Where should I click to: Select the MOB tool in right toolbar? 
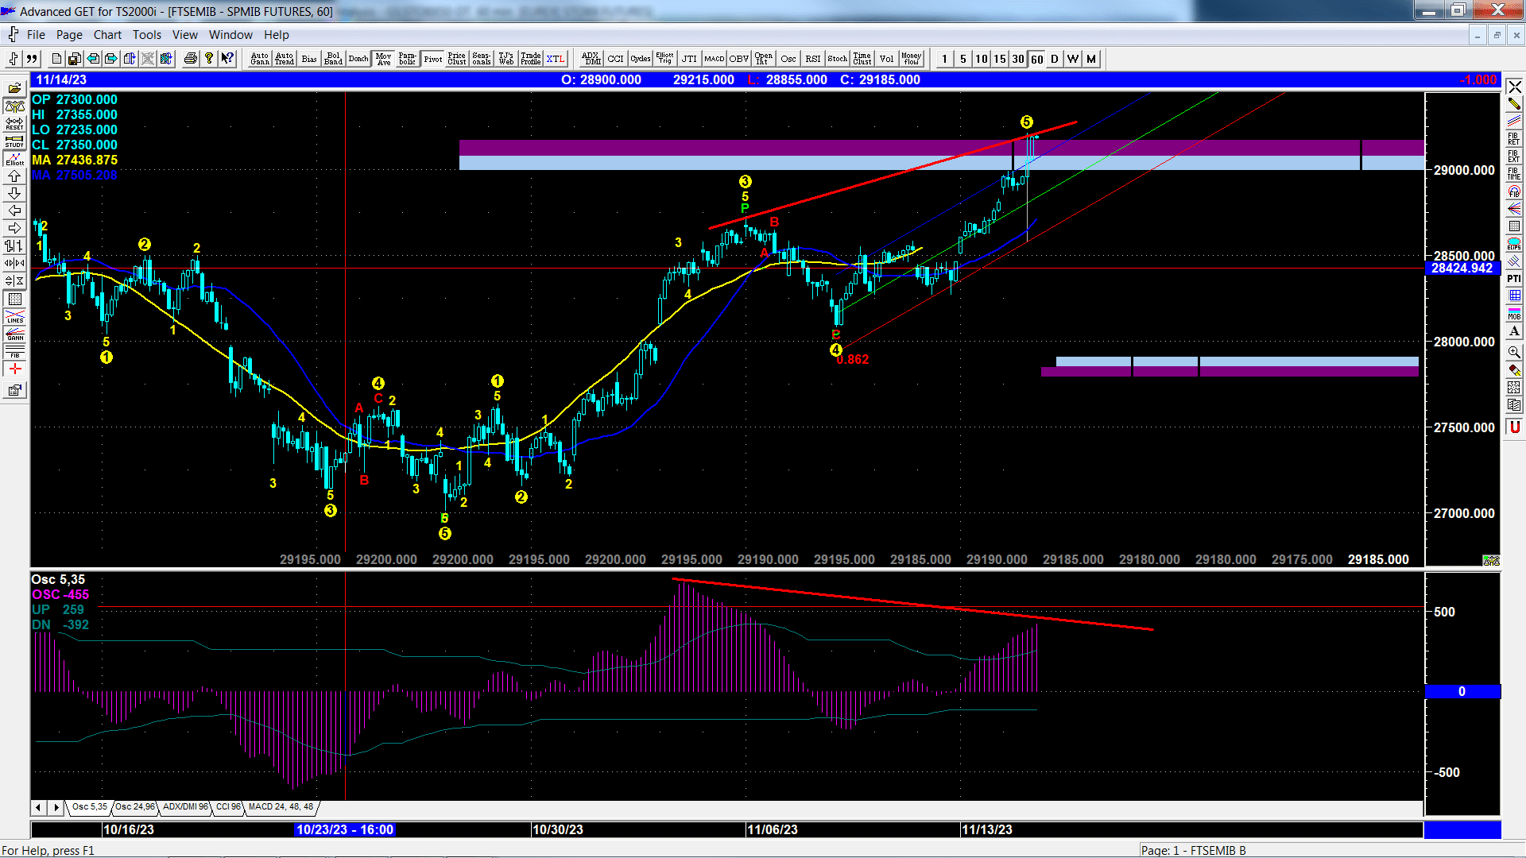pos(1514,313)
